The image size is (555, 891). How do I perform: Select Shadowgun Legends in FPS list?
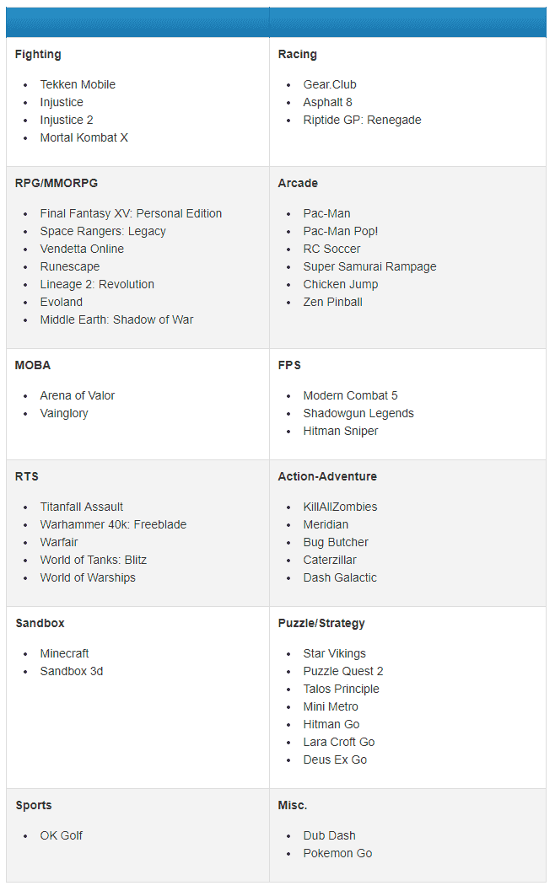(358, 413)
